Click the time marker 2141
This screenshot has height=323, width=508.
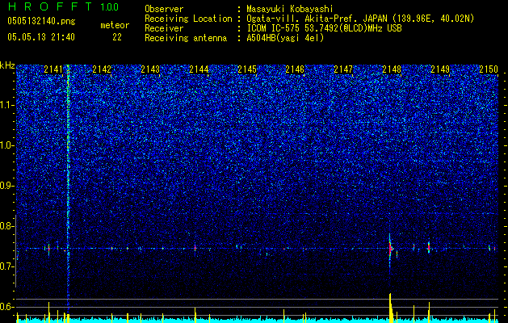(x=53, y=69)
